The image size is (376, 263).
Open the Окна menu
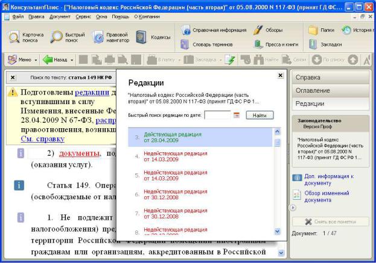[101, 17]
